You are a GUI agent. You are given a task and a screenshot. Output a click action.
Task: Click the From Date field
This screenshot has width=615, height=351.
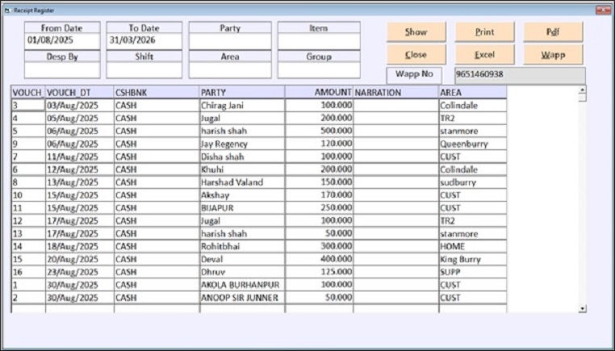point(62,41)
